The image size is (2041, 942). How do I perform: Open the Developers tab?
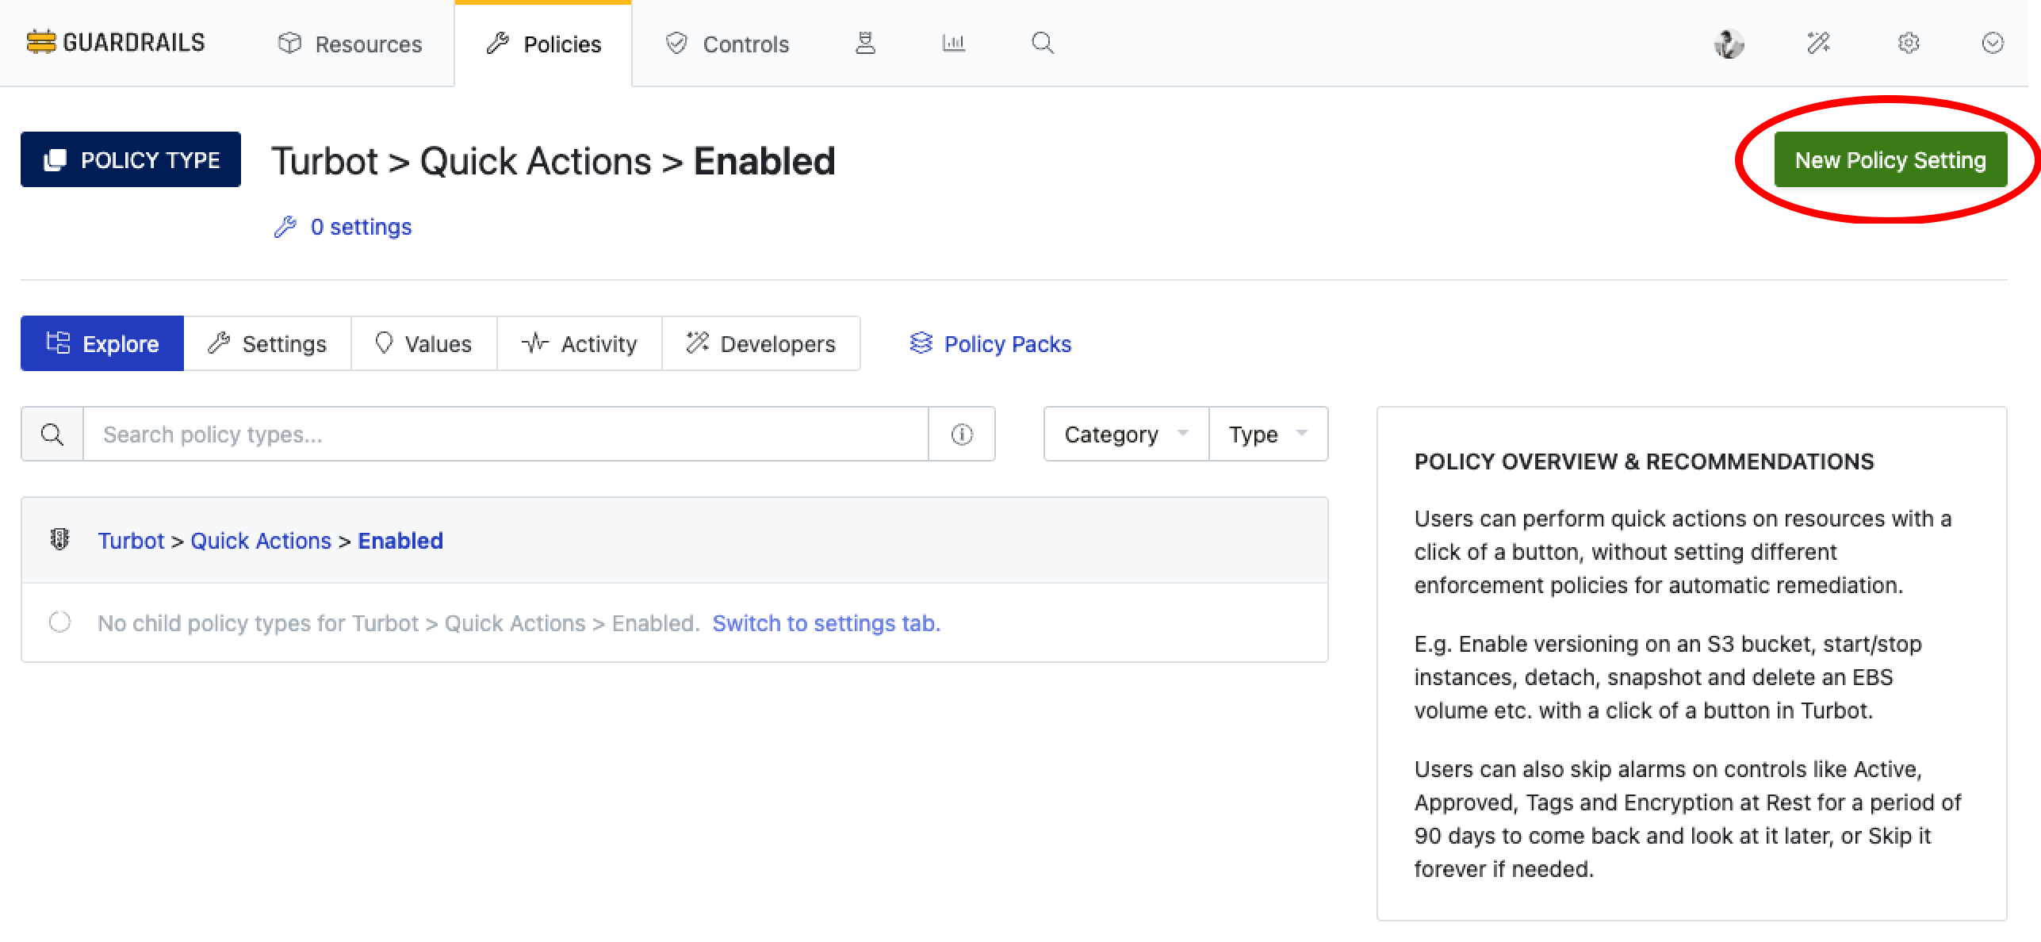(x=760, y=343)
